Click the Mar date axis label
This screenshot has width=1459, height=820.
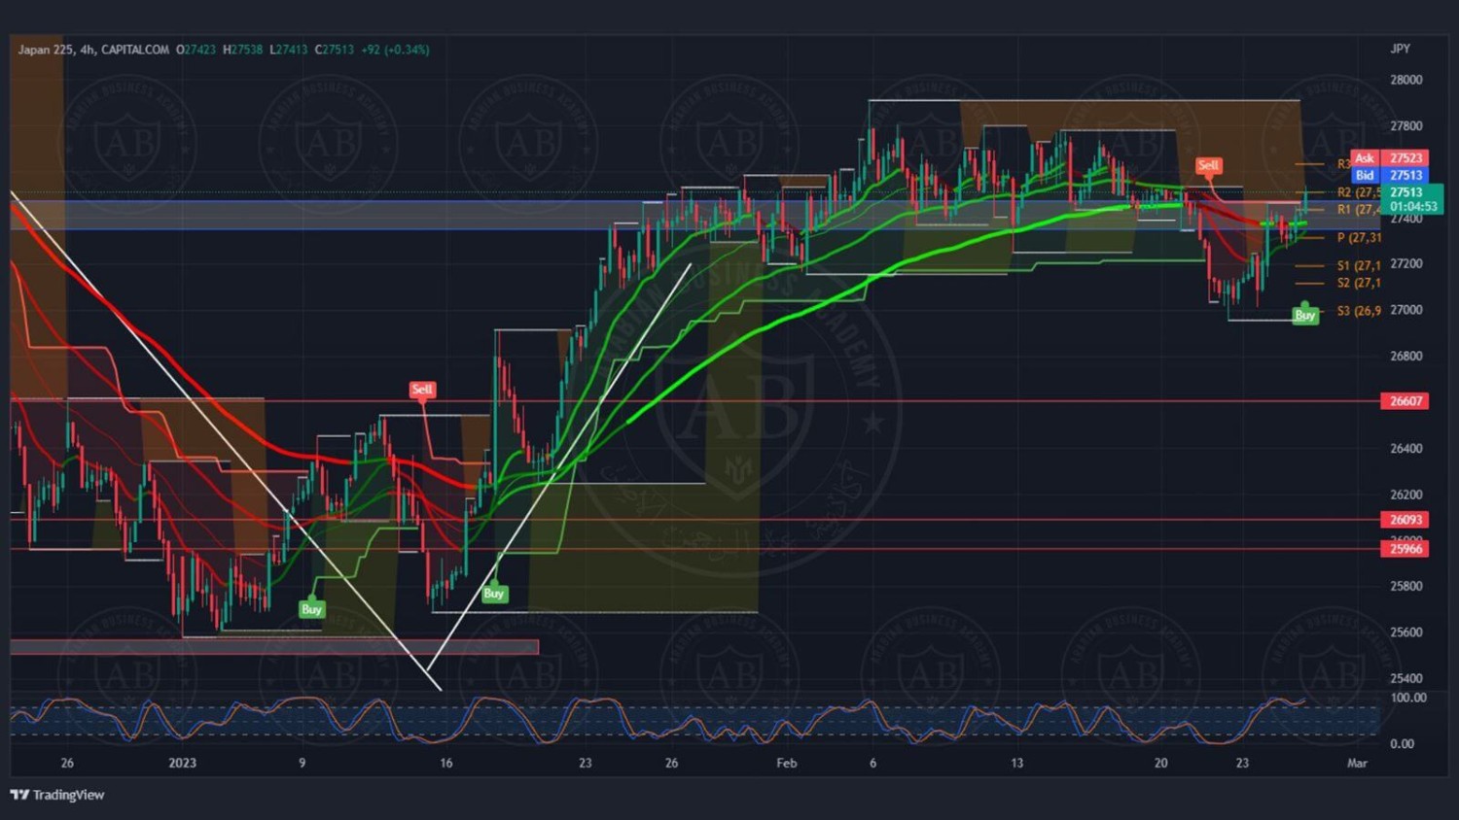tap(1357, 763)
